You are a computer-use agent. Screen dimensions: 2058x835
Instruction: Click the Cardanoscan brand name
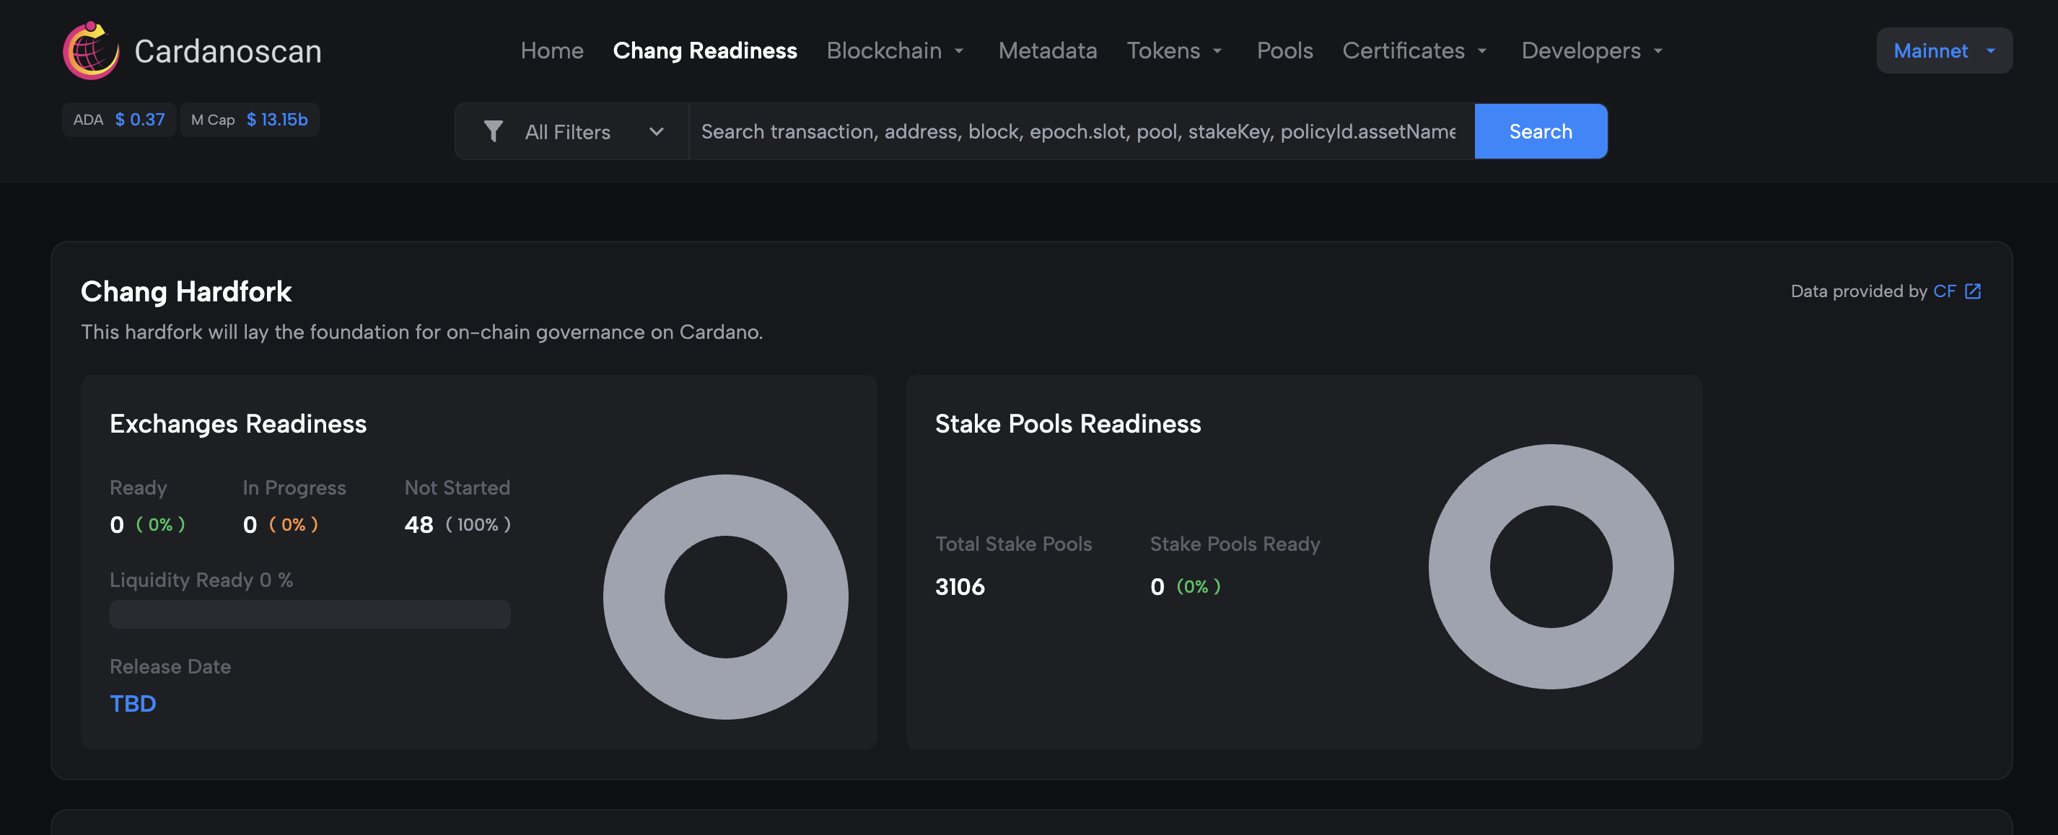228,51
